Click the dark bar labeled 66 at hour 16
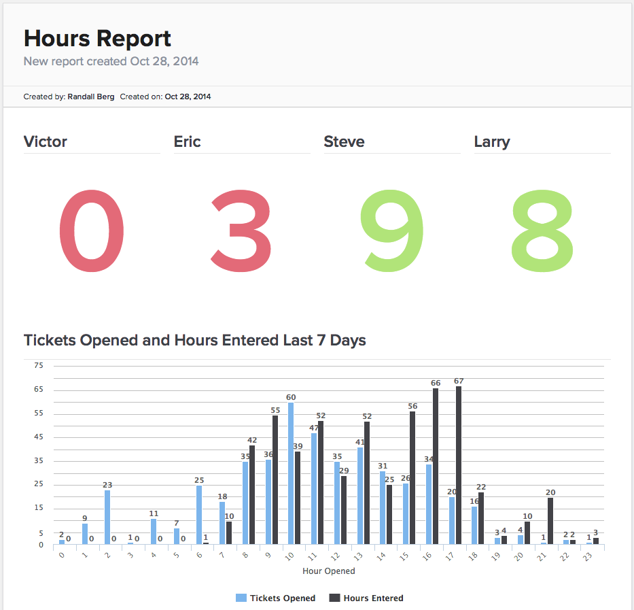634x610 pixels. click(436, 467)
